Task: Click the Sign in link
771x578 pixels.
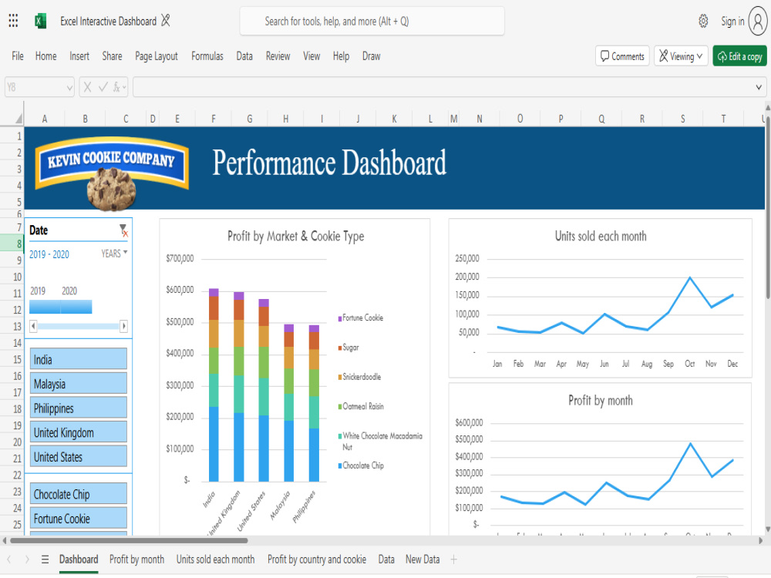Action: [732, 21]
